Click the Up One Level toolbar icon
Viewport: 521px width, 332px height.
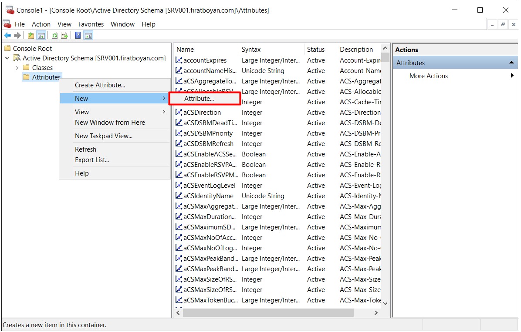tap(31, 36)
